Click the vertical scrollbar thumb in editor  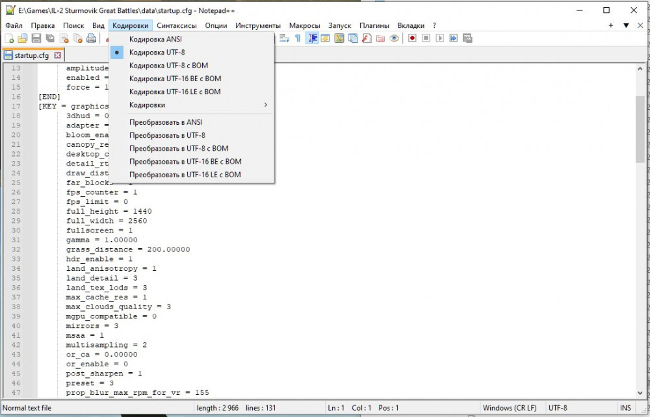click(640, 130)
